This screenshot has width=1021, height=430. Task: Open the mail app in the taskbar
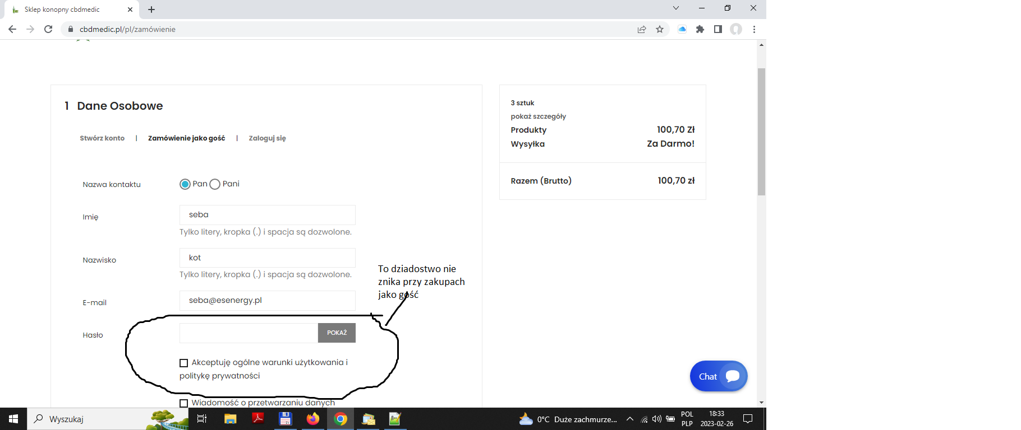[x=368, y=419]
